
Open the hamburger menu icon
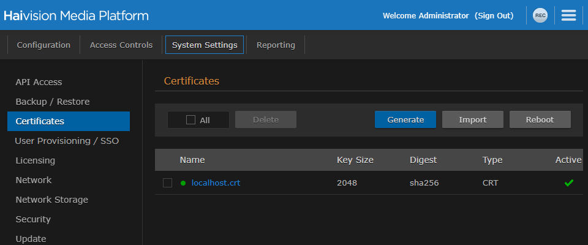pos(568,15)
